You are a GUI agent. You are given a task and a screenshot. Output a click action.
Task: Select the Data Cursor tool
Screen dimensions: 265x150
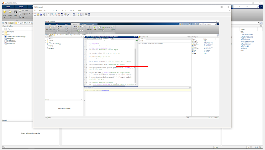65,14
